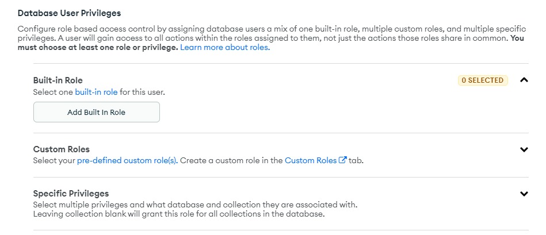
Task: Click the Database User Privileges title
Action: click(x=69, y=13)
